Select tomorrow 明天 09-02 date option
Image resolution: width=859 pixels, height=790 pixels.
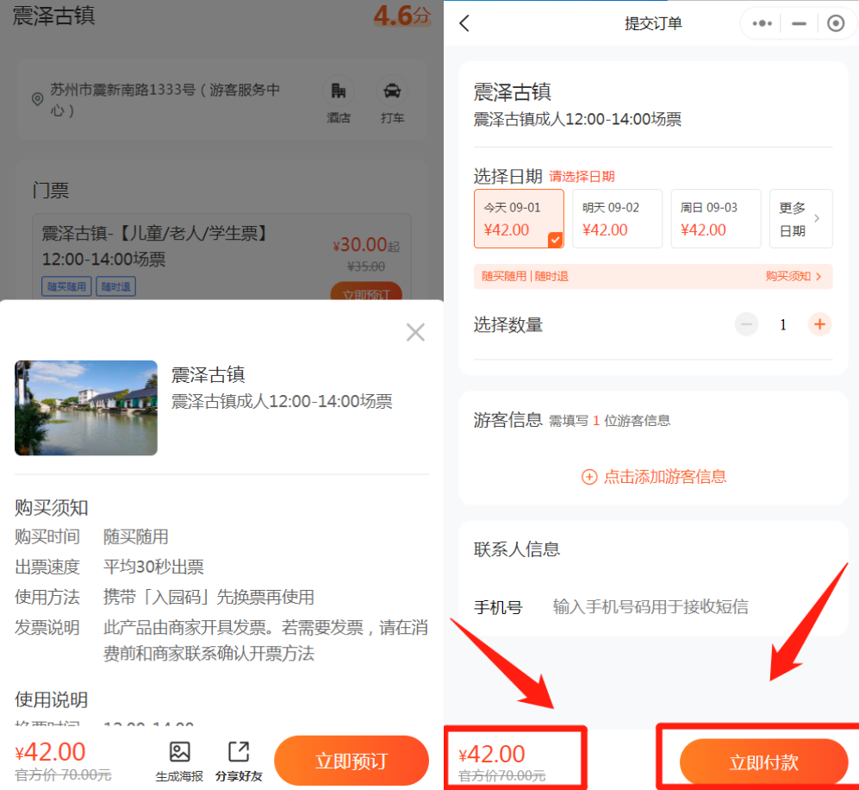pos(618,219)
